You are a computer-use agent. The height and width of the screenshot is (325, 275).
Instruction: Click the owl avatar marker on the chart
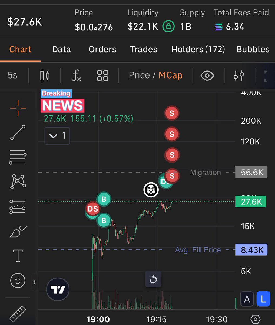tap(151, 190)
